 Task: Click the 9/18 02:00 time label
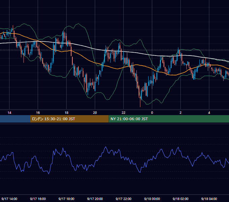181,199
